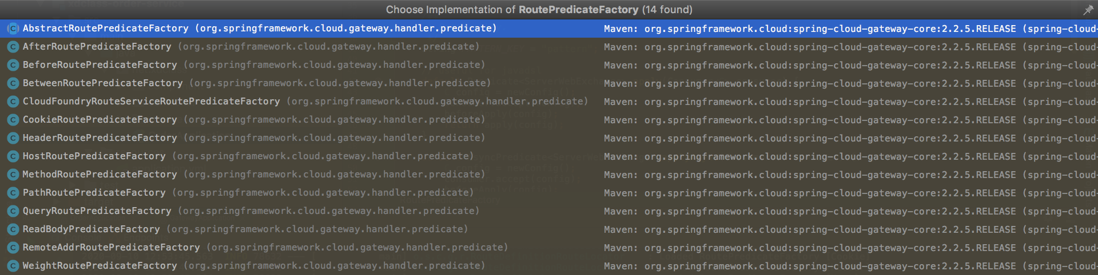Click the HostRoutePredicateFactory class icon

click(x=13, y=156)
